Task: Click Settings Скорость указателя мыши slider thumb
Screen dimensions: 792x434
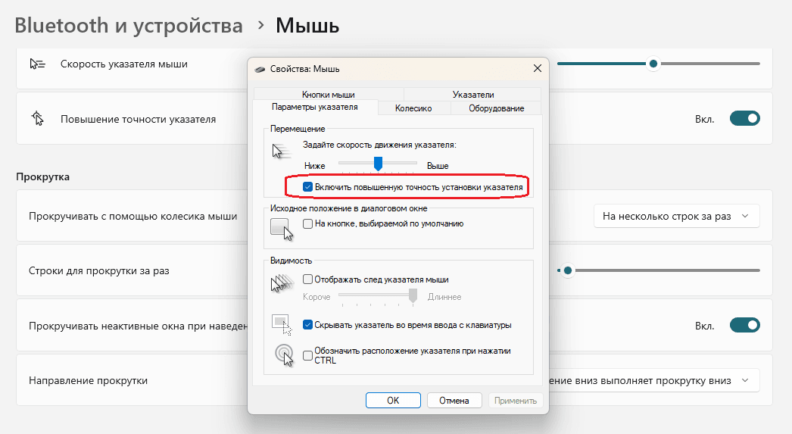Action: coord(653,64)
